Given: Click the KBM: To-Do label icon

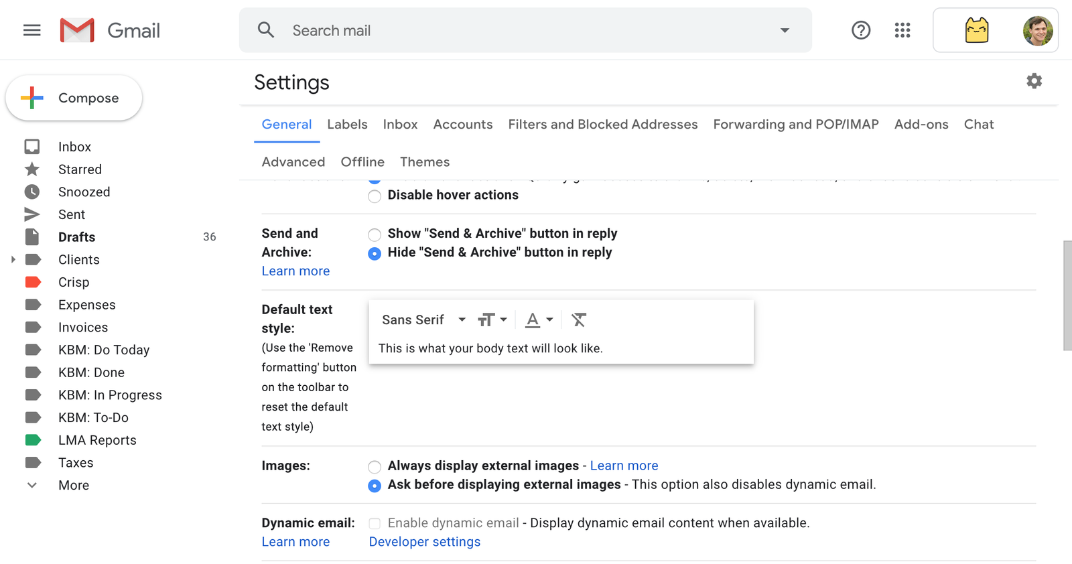Looking at the screenshot, I should pos(33,417).
